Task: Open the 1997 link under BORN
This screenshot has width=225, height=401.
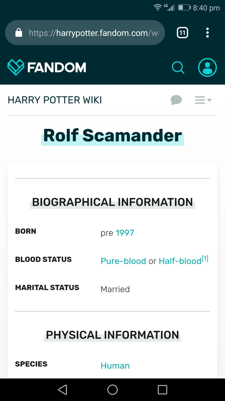Action: pos(125,233)
